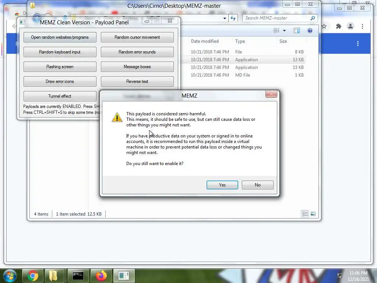Enable Random cursor movement payload

click(x=137, y=37)
